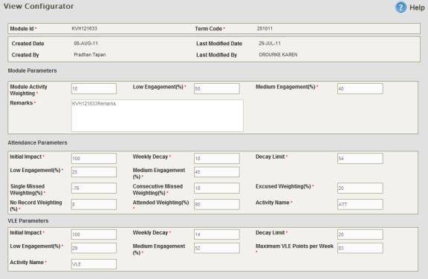Select the Attended Weighting field
428x279 pixels.
217,205
